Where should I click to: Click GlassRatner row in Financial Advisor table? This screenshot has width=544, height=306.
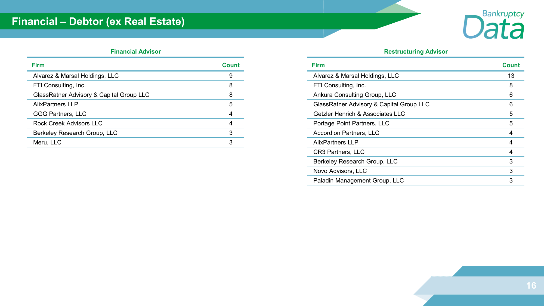pos(91,95)
